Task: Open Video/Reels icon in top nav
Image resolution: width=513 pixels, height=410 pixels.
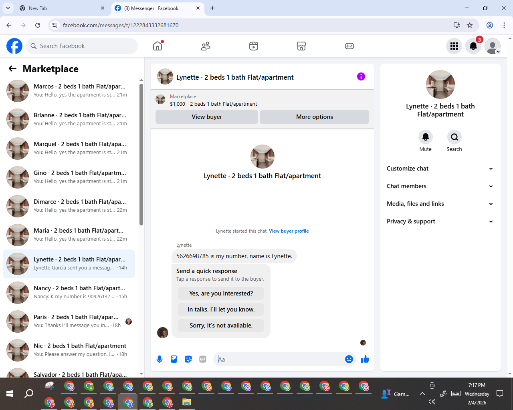Action: coord(254,46)
